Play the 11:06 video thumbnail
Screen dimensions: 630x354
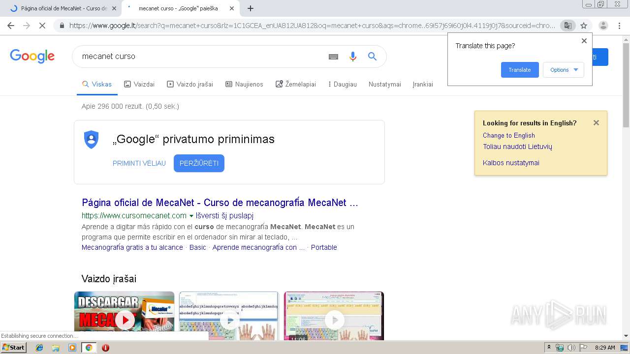click(334, 316)
